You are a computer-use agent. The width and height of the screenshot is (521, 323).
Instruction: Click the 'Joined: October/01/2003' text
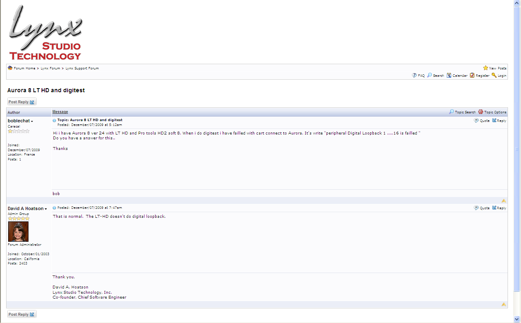point(28,254)
